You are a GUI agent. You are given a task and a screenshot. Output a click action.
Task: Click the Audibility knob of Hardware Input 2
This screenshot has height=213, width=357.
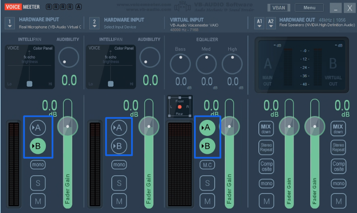150,58
